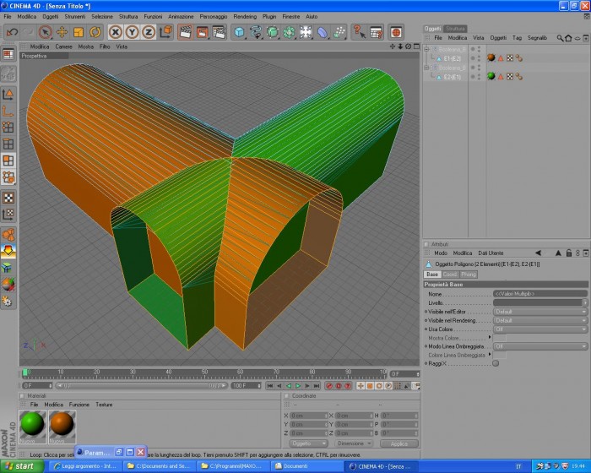Select the make-editable tool in left sidebar
Image resolution: width=591 pixels, height=473 pixels.
pyautogui.click(x=8, y=73)
